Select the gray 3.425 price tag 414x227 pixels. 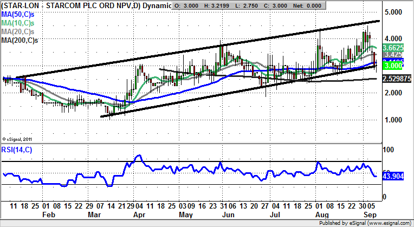(x=392, y=55)
